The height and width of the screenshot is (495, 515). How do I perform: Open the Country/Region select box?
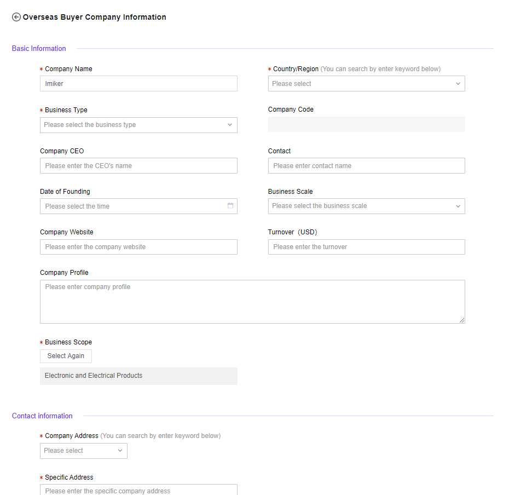click(x=361, y=84)
